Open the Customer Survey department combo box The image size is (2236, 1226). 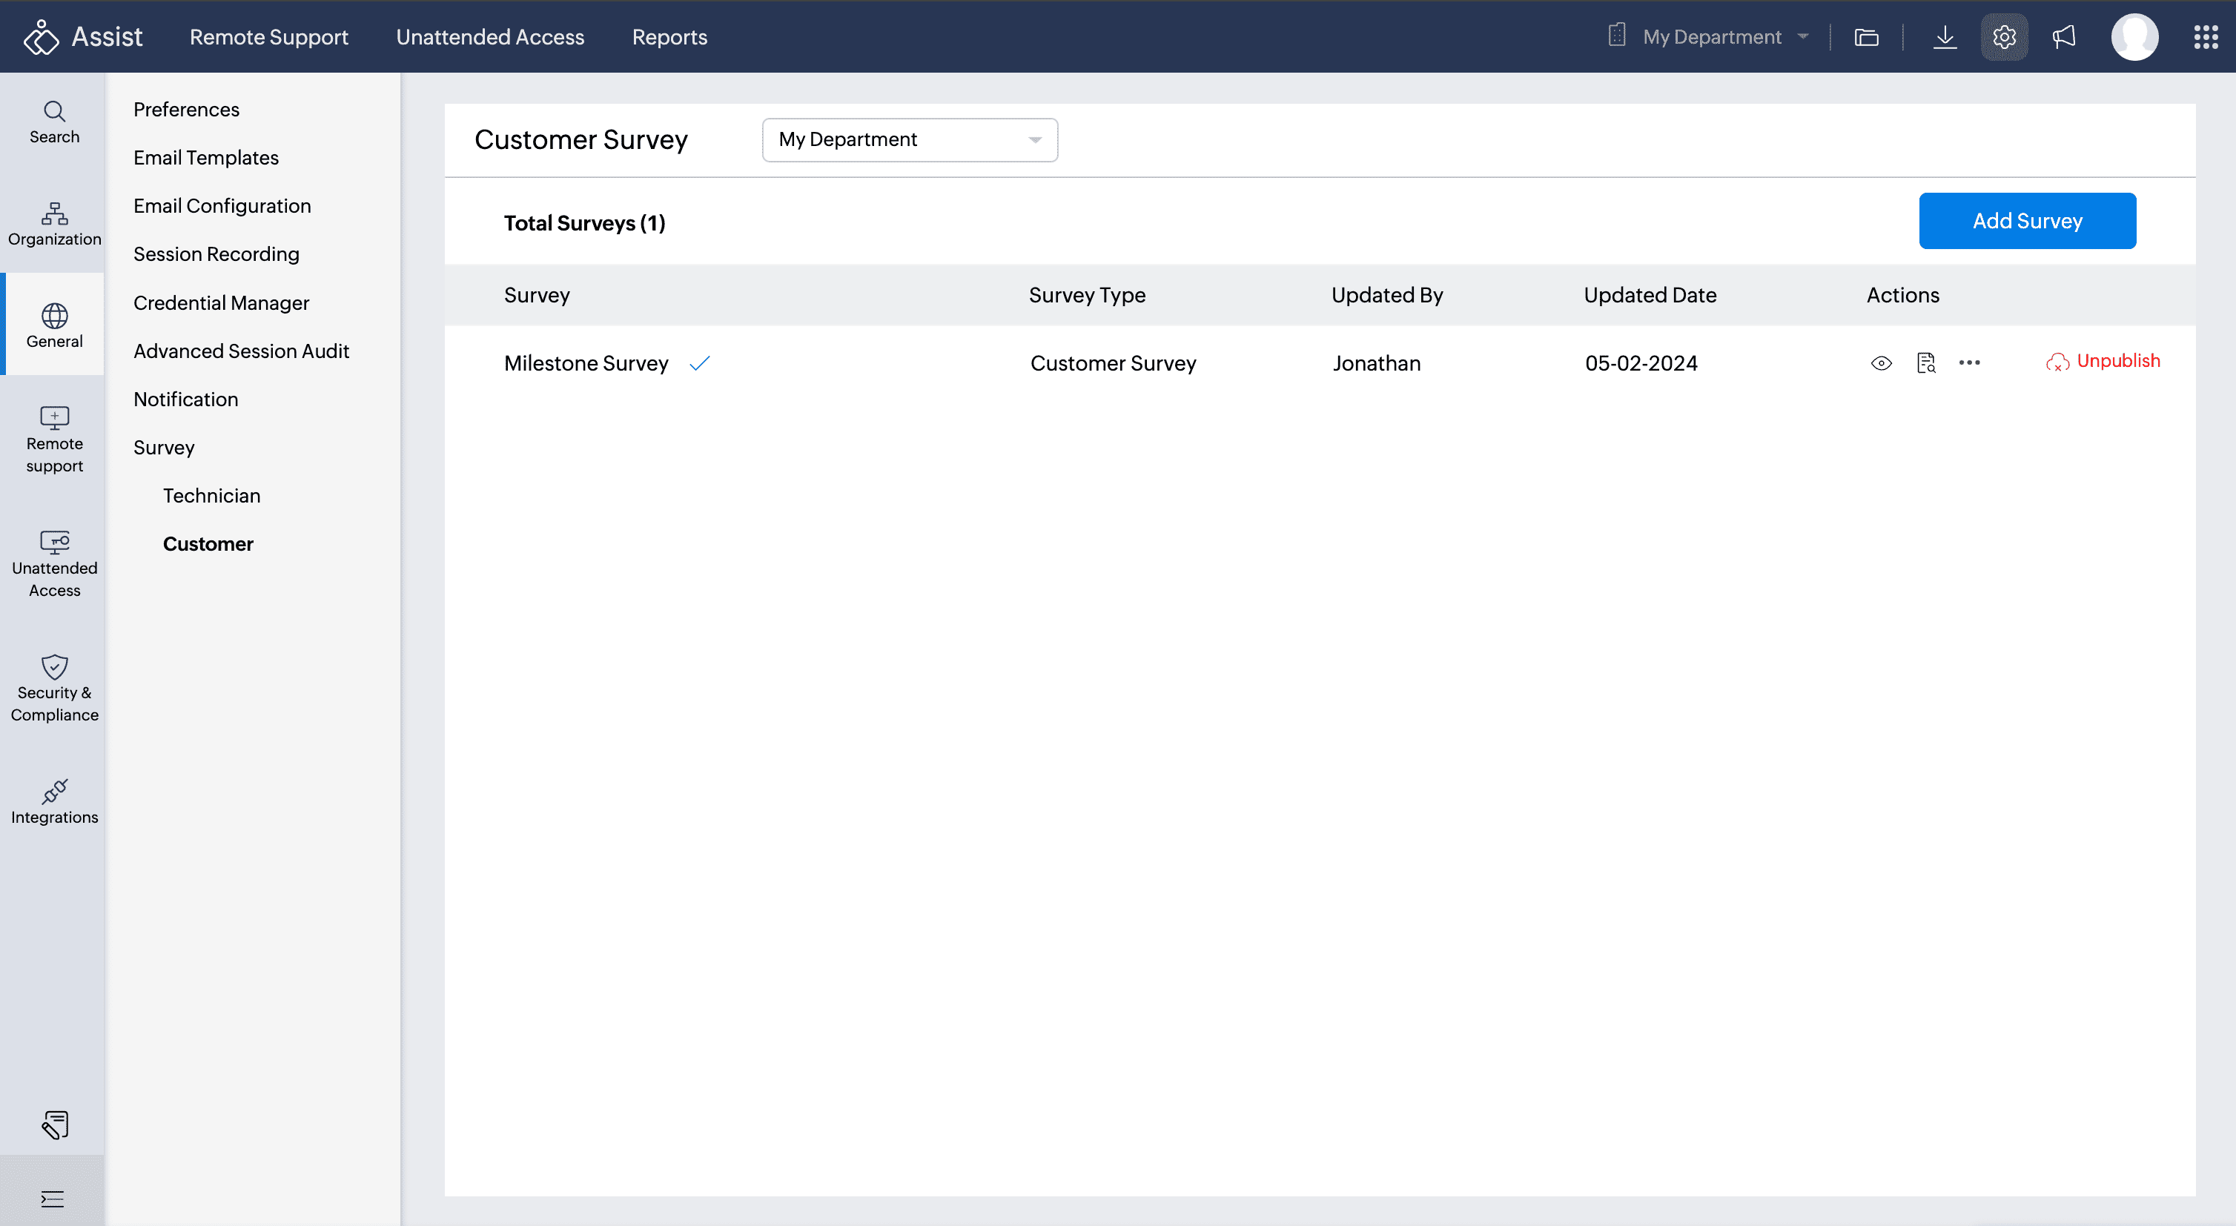909,139
